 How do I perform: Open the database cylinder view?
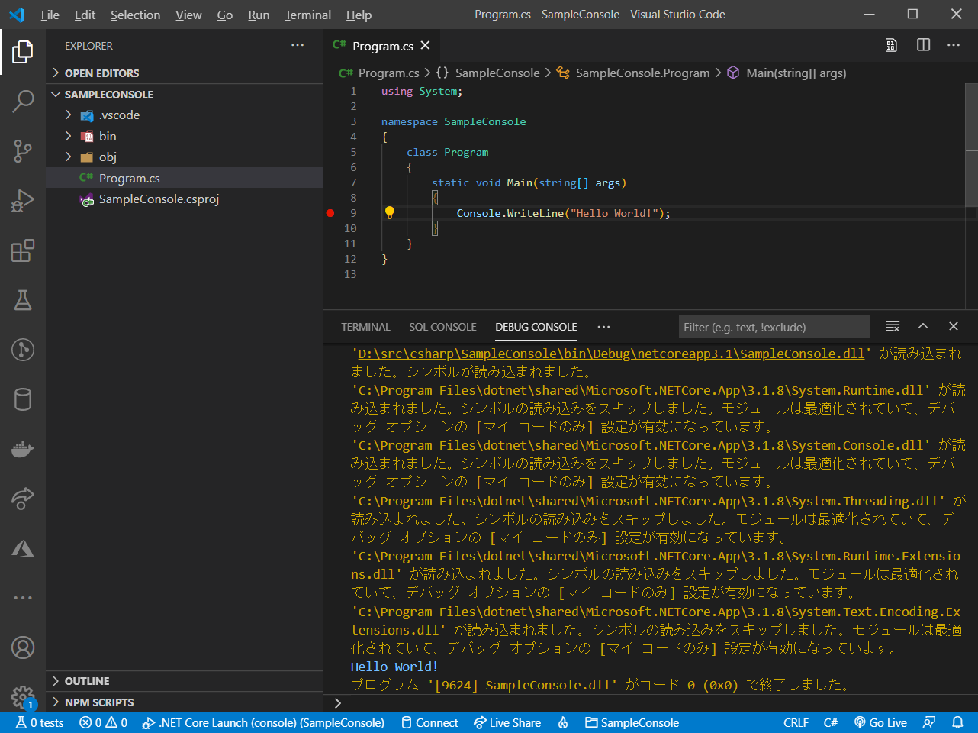click(x=23, y=399)
